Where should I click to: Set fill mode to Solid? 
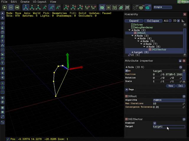(x=148, y=7)
